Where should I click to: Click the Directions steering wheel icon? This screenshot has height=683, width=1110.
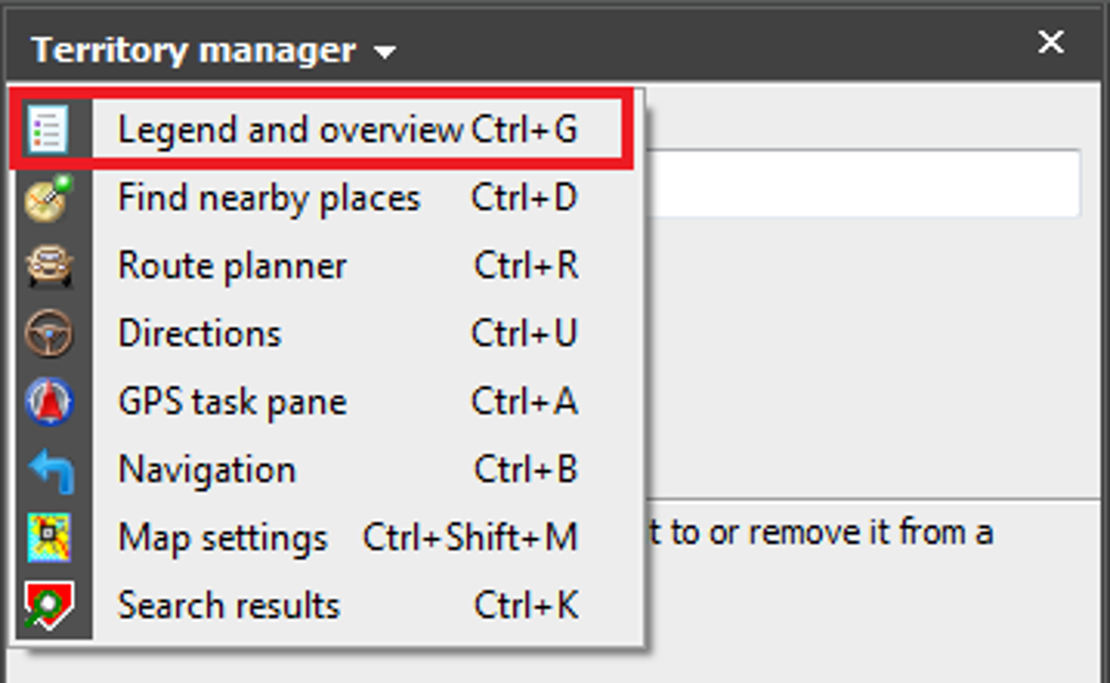click(x=49, y=334)
